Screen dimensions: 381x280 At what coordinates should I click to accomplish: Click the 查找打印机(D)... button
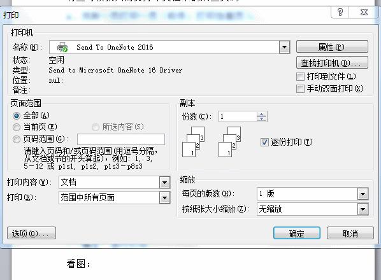point(332,63)
